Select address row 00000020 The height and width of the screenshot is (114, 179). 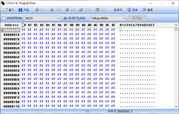point(11,39)
